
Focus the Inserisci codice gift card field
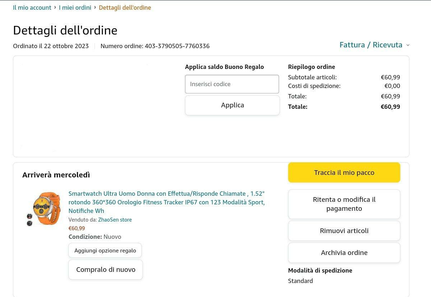coord(232,84)
